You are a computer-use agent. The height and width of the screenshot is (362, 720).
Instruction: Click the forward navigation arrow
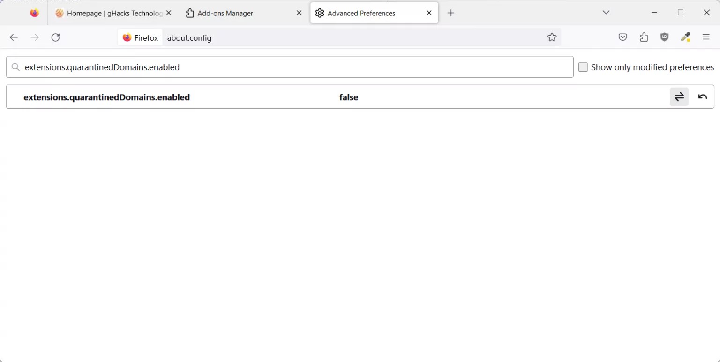(35, 37)
